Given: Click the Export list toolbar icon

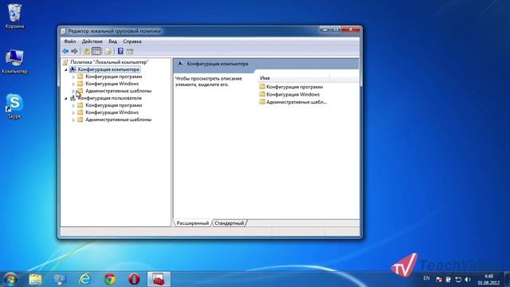Looking at the screenshot, I should (x=108, y=51).
